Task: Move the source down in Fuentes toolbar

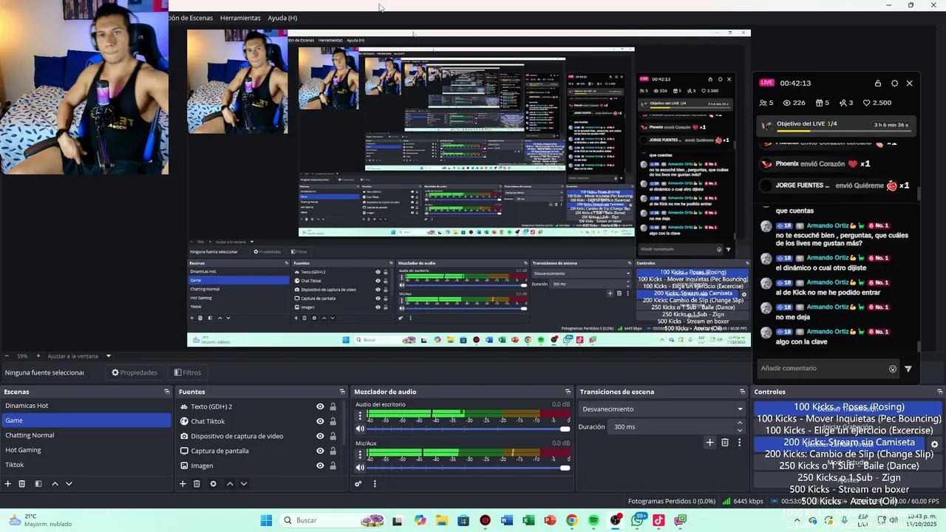Action: coord(244,484)
